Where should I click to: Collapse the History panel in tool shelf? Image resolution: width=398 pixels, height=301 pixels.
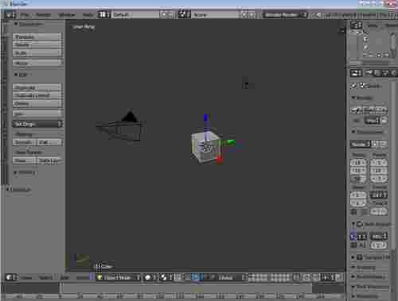click(15, 172)
